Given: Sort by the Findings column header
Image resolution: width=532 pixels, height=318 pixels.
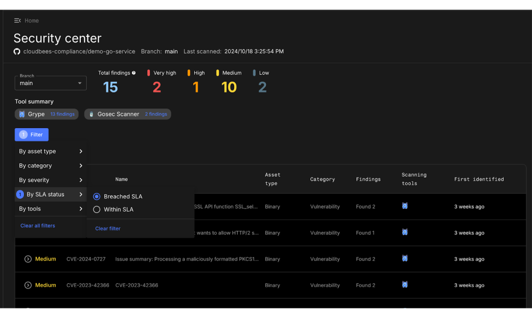Looking at the screenshot, I should tap(368, 179).
